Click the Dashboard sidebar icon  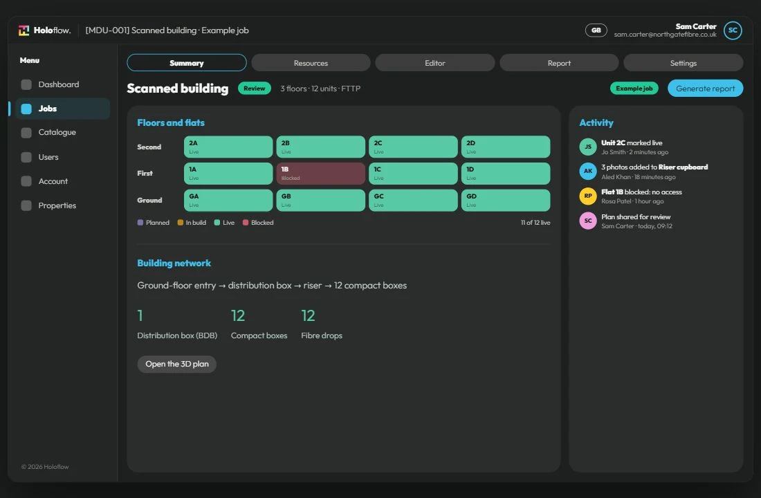[x=26, y=84]
